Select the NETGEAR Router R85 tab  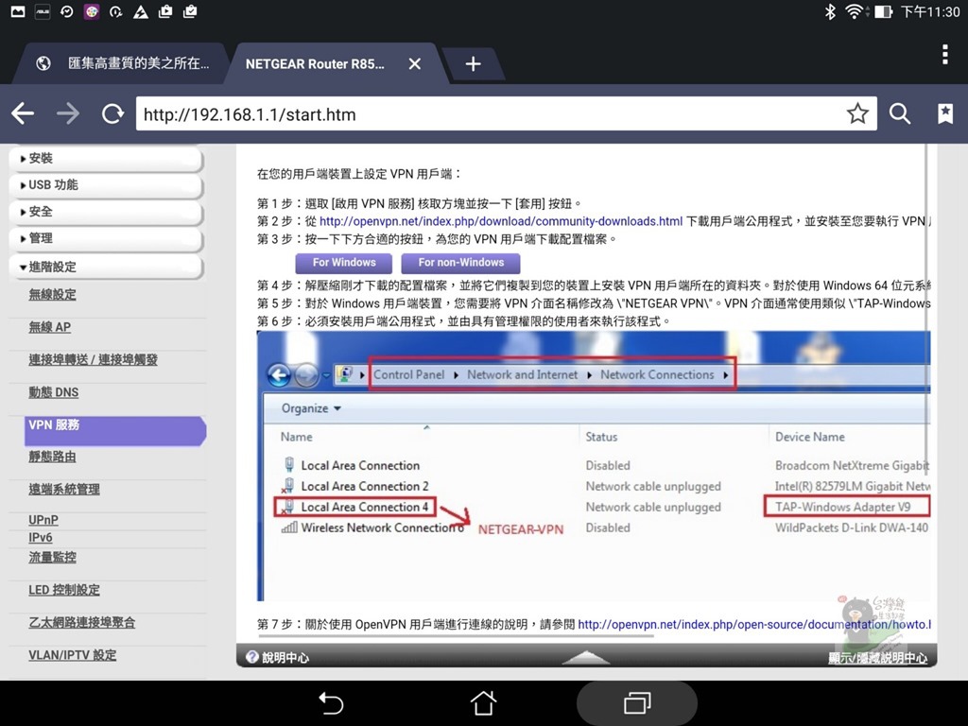point(315,63)
